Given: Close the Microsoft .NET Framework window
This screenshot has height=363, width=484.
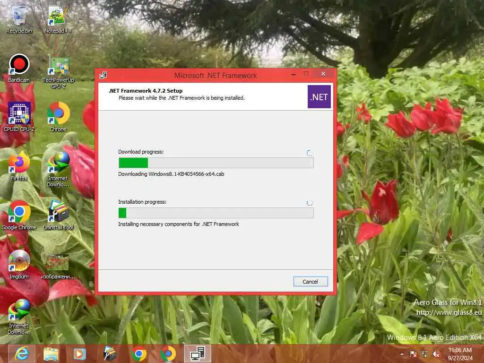Looking at the screenshot, I should coord(323,74).
